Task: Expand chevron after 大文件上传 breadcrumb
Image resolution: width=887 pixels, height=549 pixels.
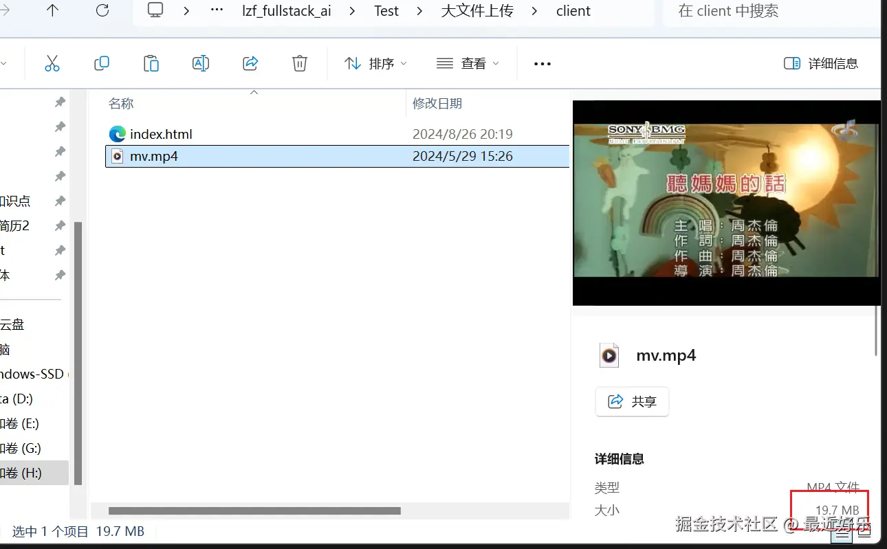Action: pyautogui.click(x=535, y=11)
